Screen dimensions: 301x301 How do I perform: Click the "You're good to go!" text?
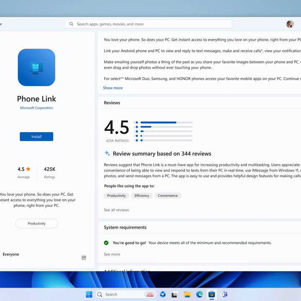(x=129, y=243)
